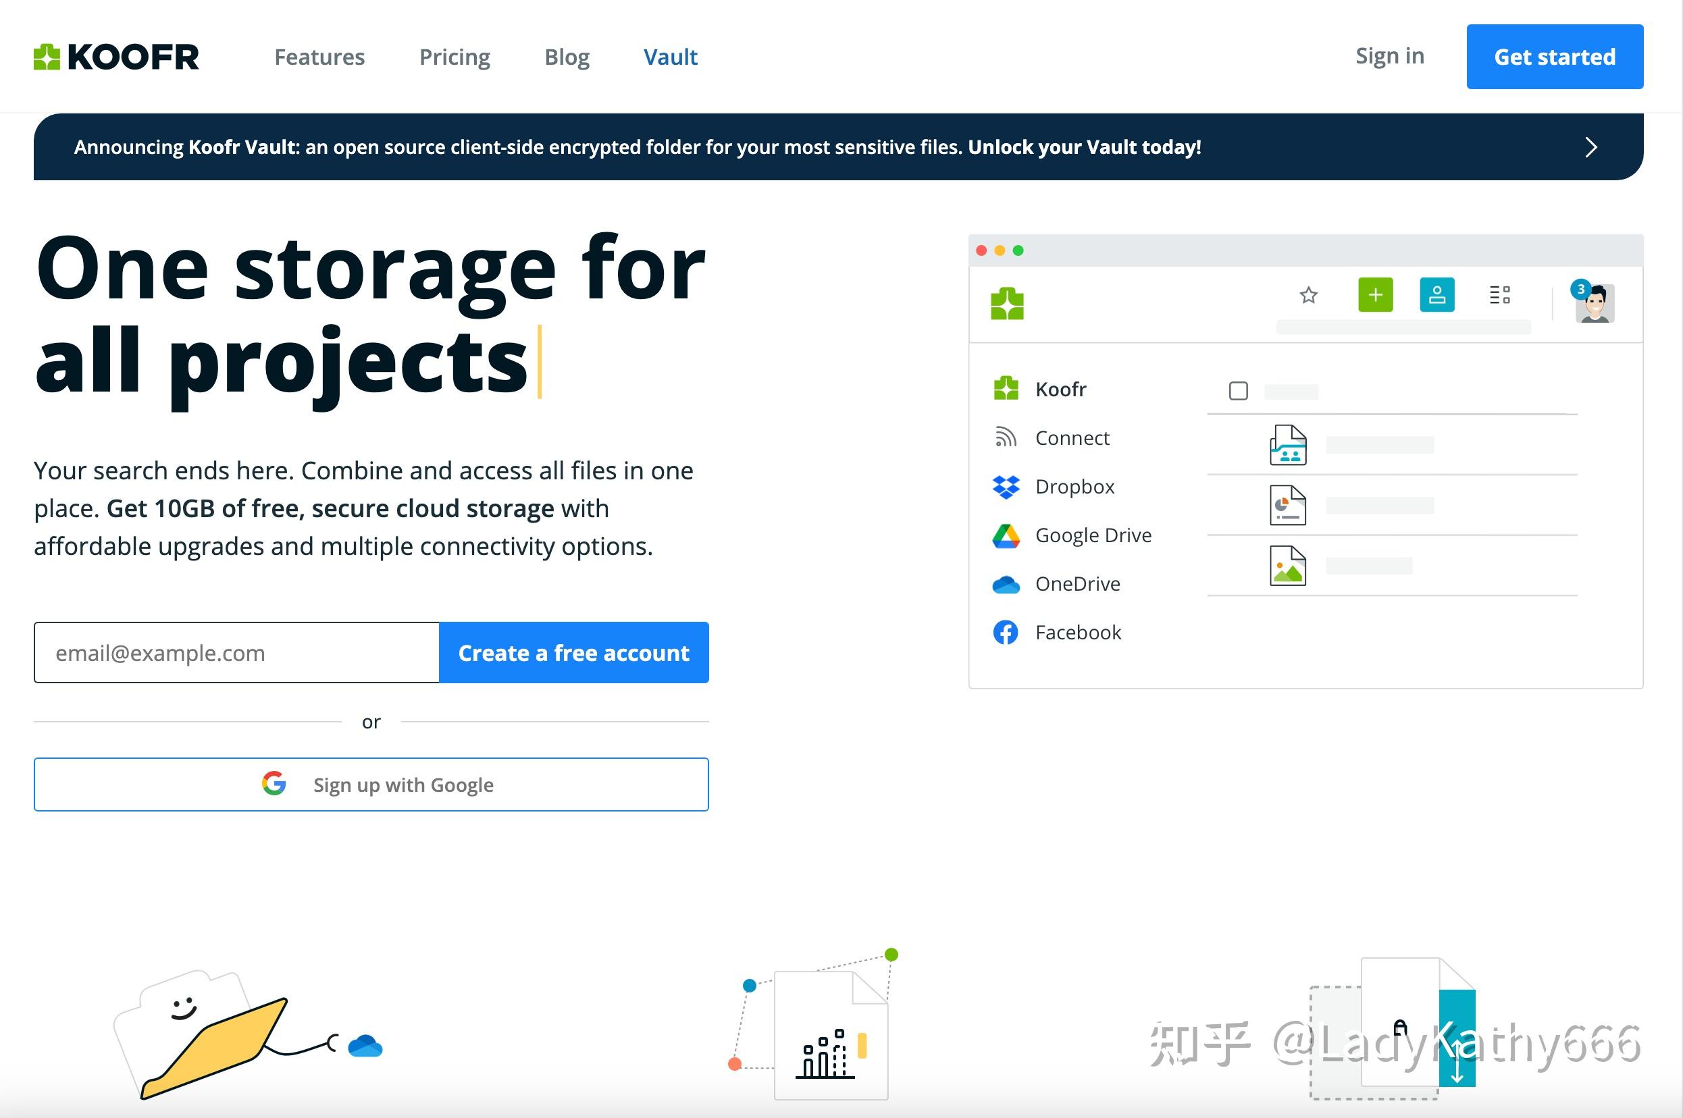Viewport: 1683px width, 1118px height.
Task: Click the green plus add icon
Action: pos(1375,294)
